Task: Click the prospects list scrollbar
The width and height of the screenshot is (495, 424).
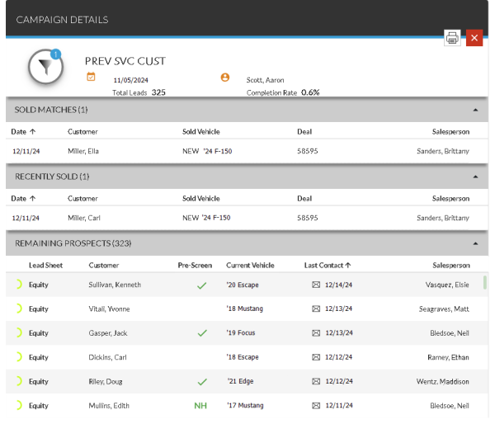Action: pos(485,284)
